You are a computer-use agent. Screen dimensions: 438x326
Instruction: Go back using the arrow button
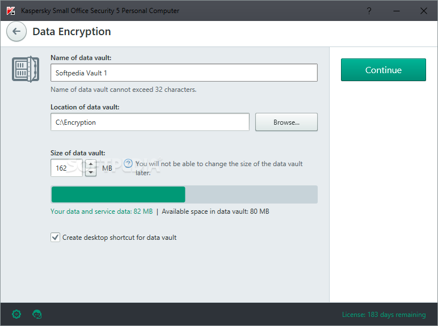(x=16, y=31)
